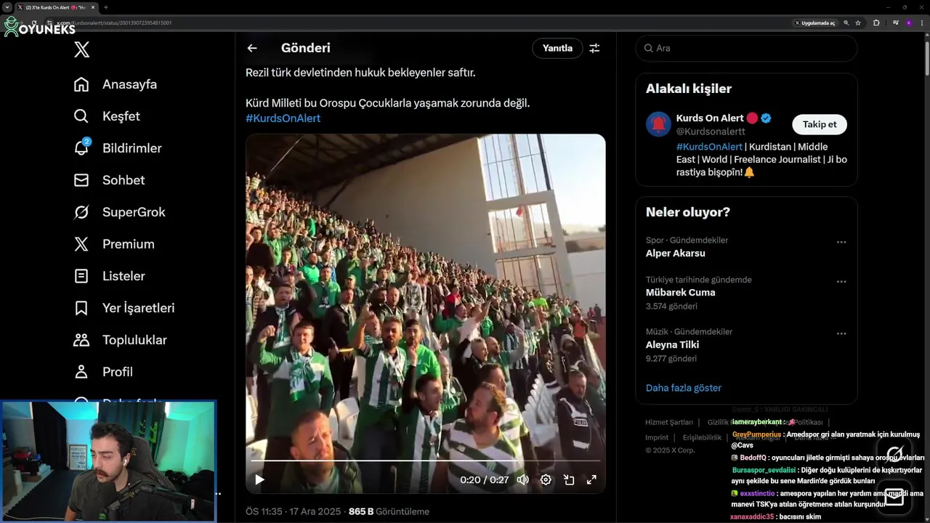Screen dimensions: 930x523
Task: Click the X logo in the sidebar
Action: (82, 49)
